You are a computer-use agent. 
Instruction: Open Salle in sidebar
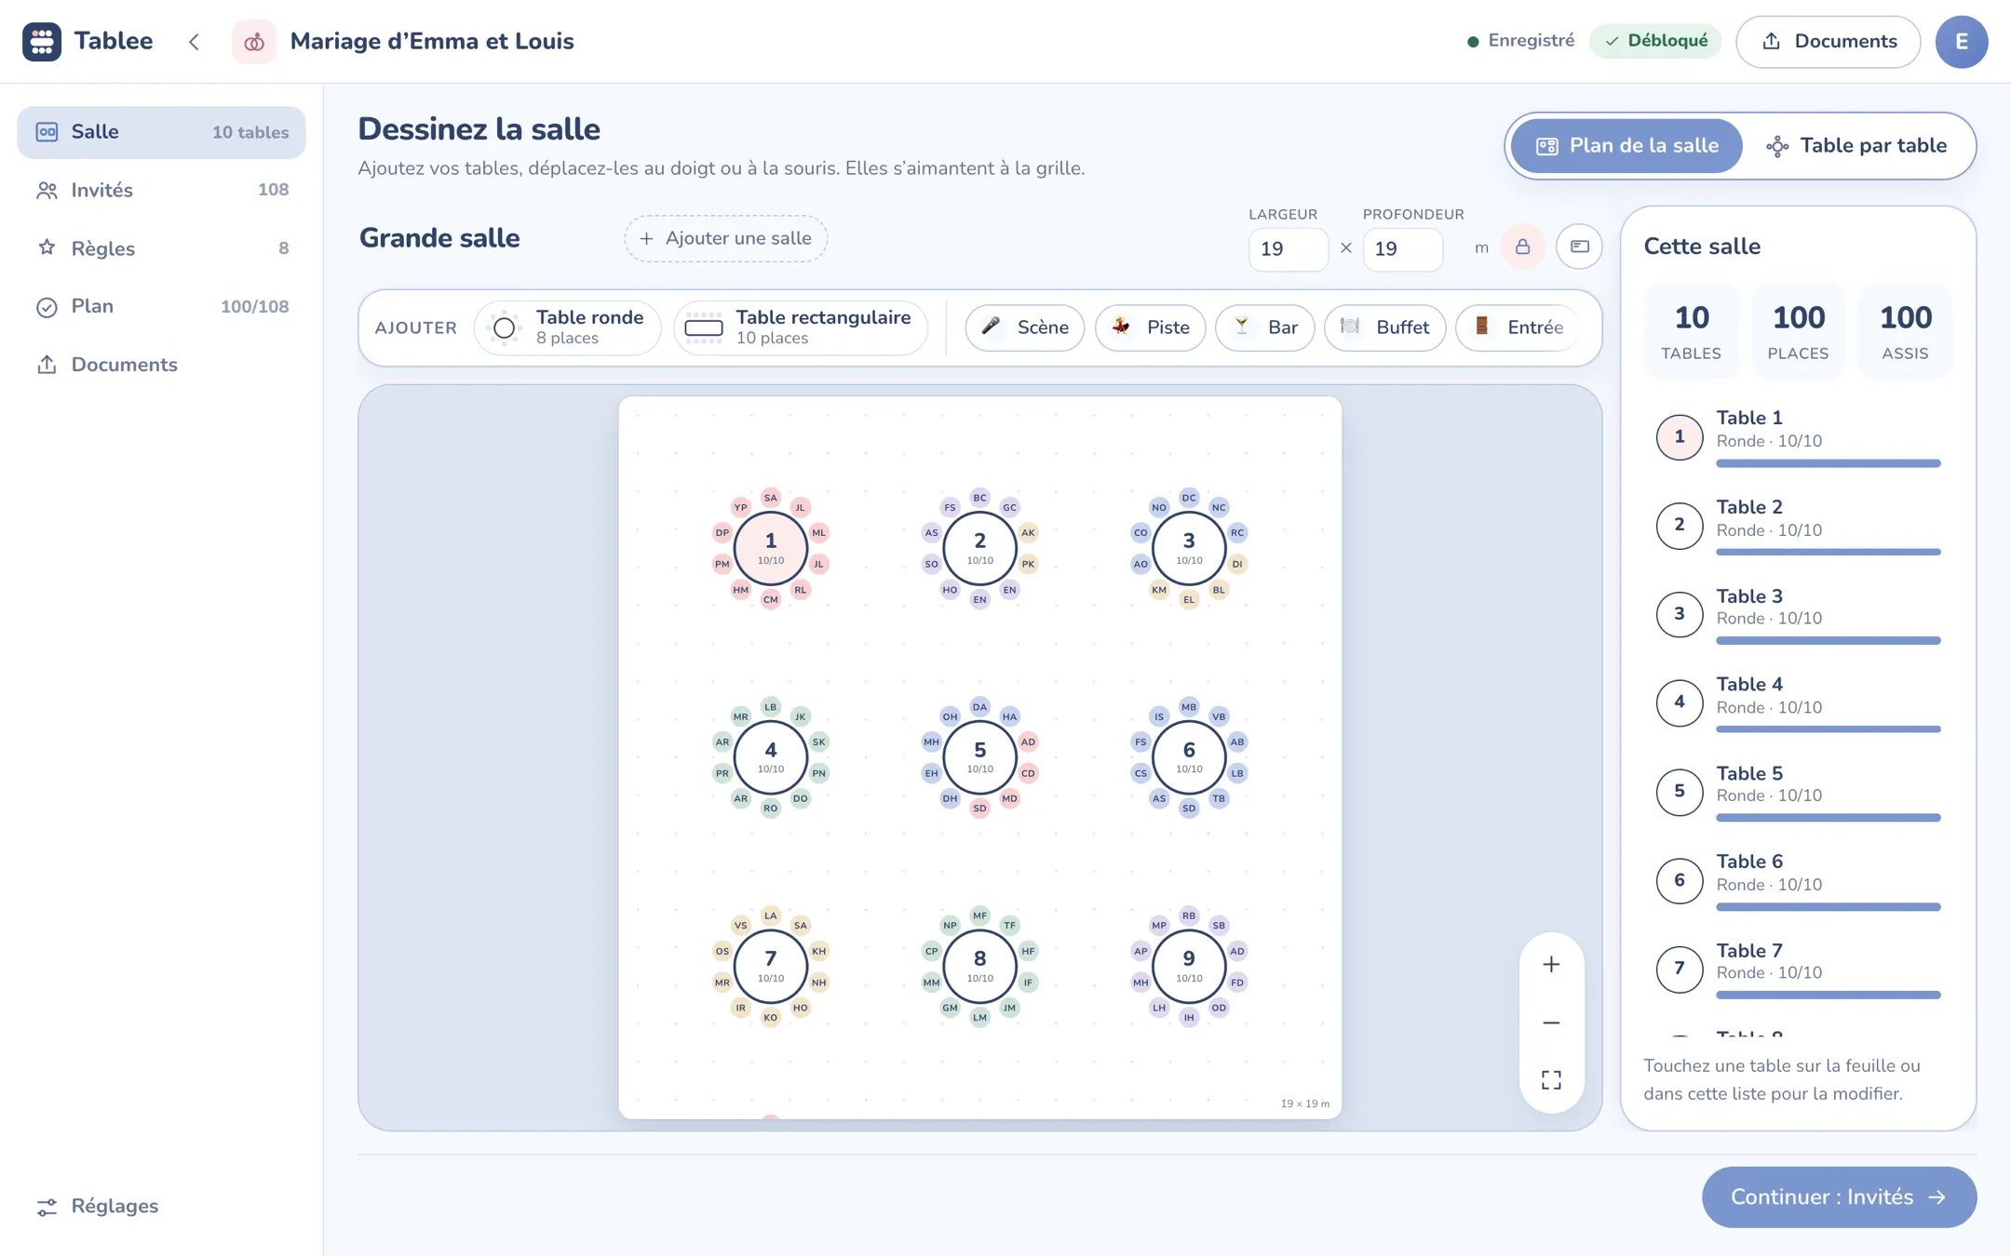(161, 132)
